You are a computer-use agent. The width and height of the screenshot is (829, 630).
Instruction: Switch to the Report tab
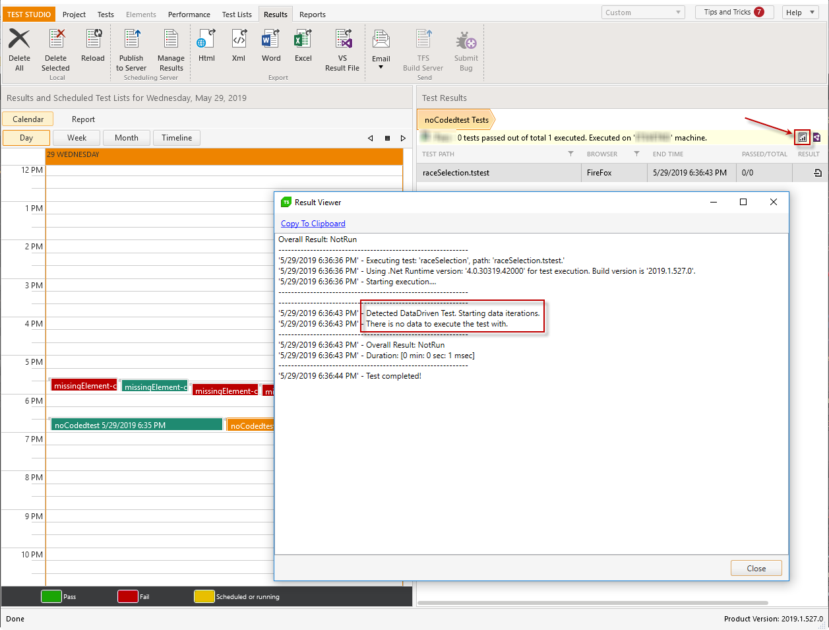83,119
